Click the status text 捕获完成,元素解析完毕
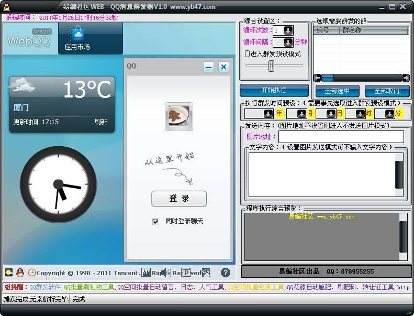 pyautogui.click(x=36, y=299)
